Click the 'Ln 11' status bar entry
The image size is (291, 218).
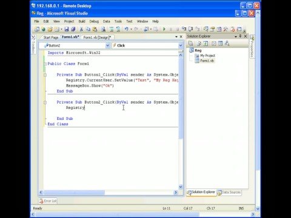tap(167, 208)
